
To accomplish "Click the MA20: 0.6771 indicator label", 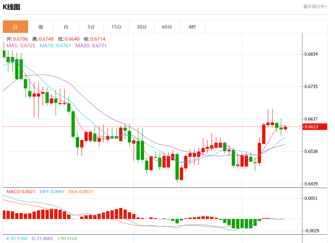I will pos(91,46).
